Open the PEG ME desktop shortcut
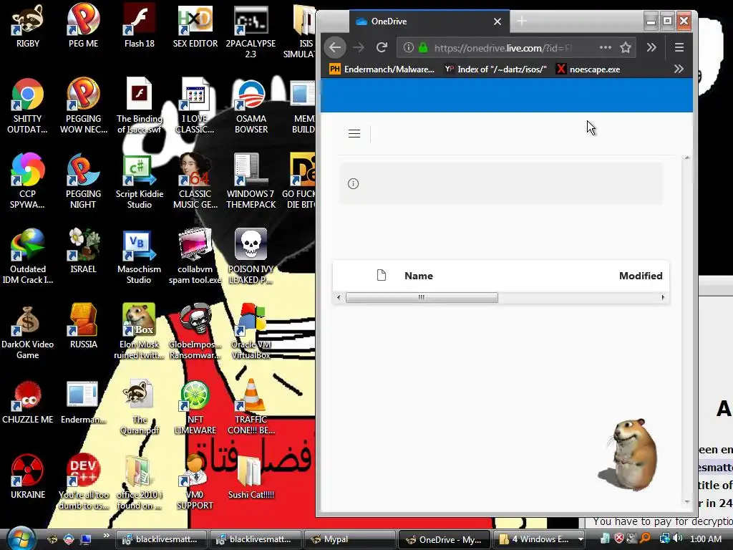This screenshot has height=550, width=733. coord(83,26)
